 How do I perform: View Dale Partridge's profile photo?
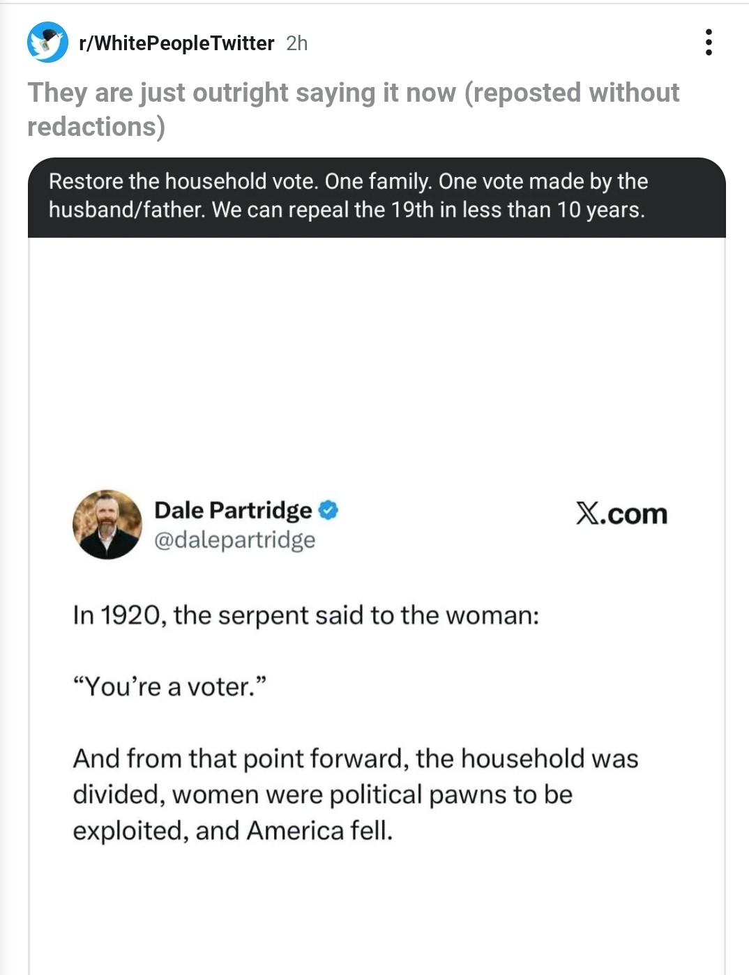(x=107, y=524)
